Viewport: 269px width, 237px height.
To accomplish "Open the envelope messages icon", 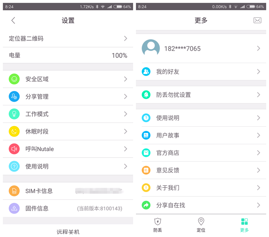I will (257, 20).
